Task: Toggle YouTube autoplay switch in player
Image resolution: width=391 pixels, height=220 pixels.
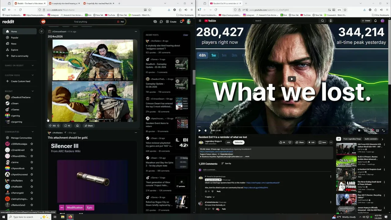Action: pyautogui.click(x=360, y=130)
